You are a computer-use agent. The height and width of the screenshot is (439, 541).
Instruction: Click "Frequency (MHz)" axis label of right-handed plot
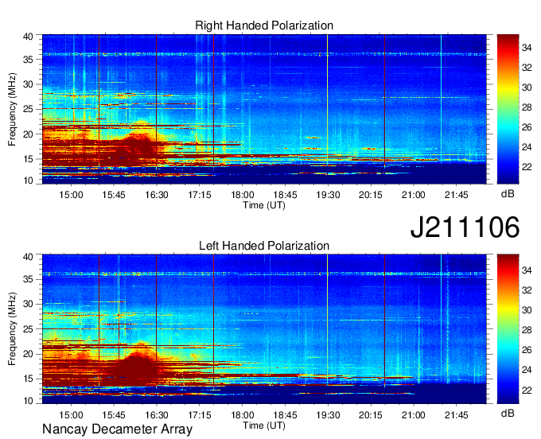[x=12, y=109]
